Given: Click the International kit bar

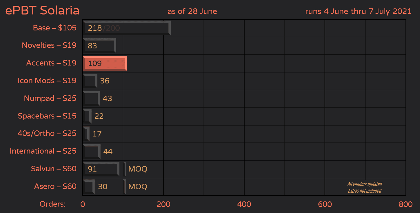Looking at the screenshot, I should click(91, 151).
